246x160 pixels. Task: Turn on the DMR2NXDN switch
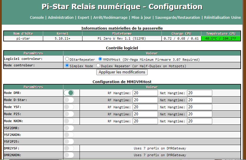[x=69, y=155]
